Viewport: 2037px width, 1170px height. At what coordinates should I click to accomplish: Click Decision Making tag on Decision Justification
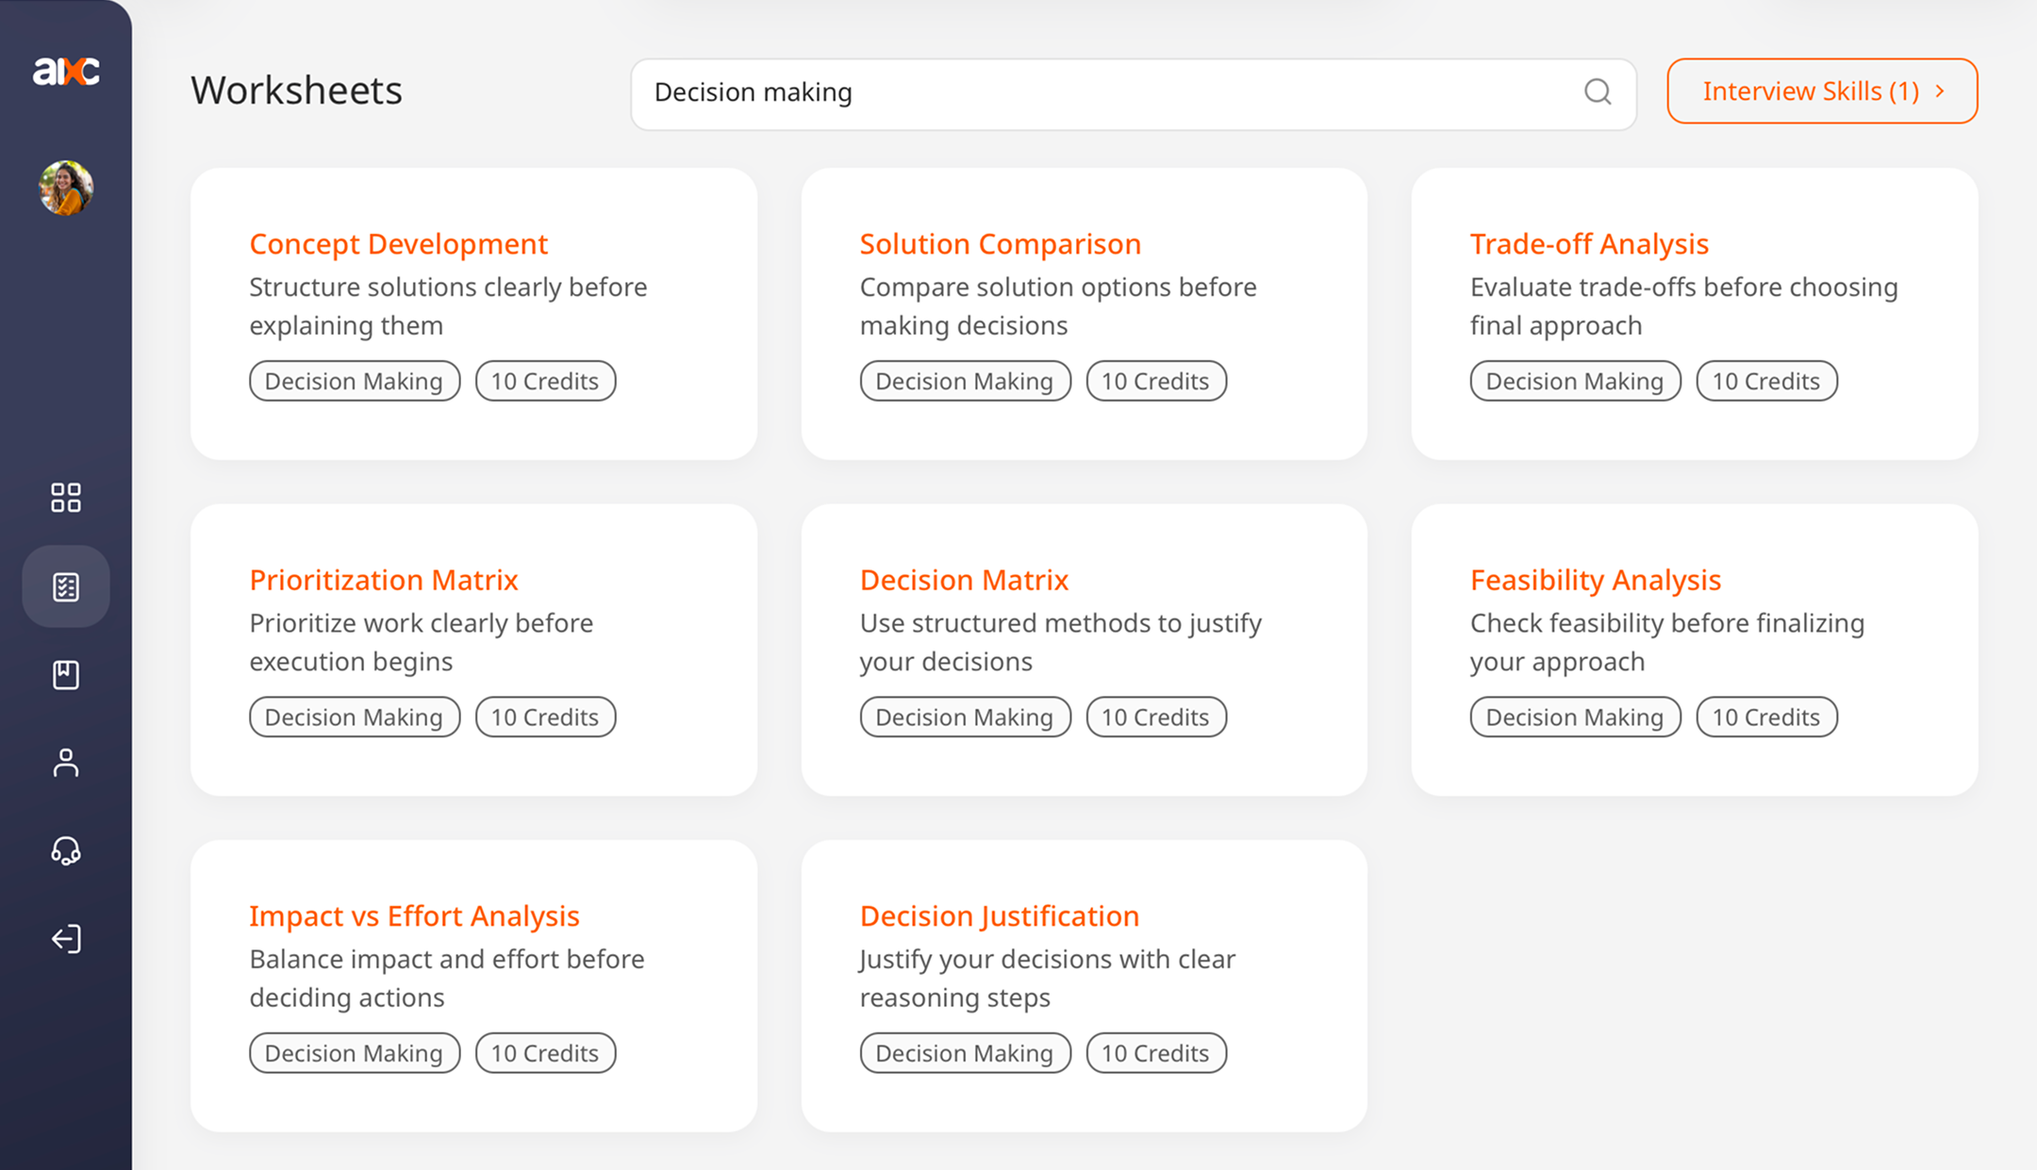(x=965, y=1053)
